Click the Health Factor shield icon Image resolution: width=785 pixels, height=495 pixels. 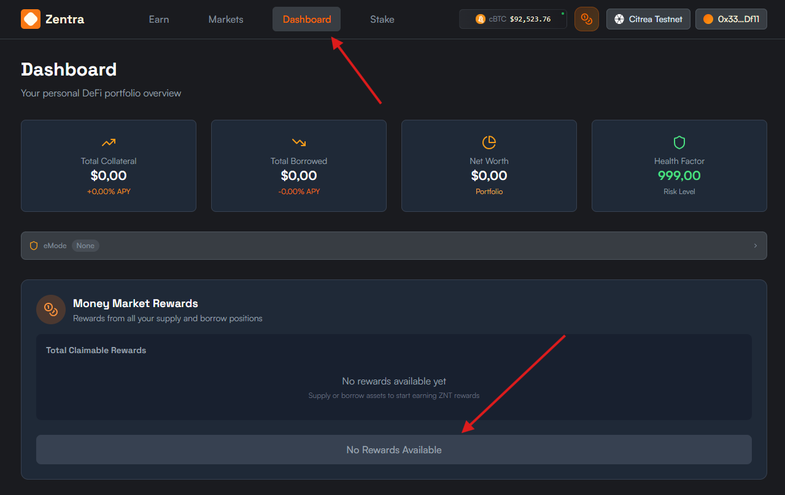[679, 142]
